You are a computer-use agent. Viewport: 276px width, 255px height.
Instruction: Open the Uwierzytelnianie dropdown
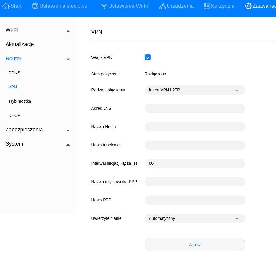pos(195,218)
